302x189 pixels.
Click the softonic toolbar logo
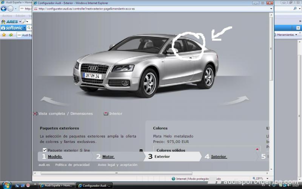[12, 28]
